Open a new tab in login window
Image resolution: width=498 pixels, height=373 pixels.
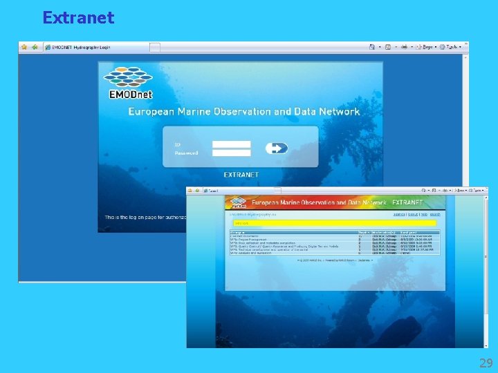(x=155, y=48)
